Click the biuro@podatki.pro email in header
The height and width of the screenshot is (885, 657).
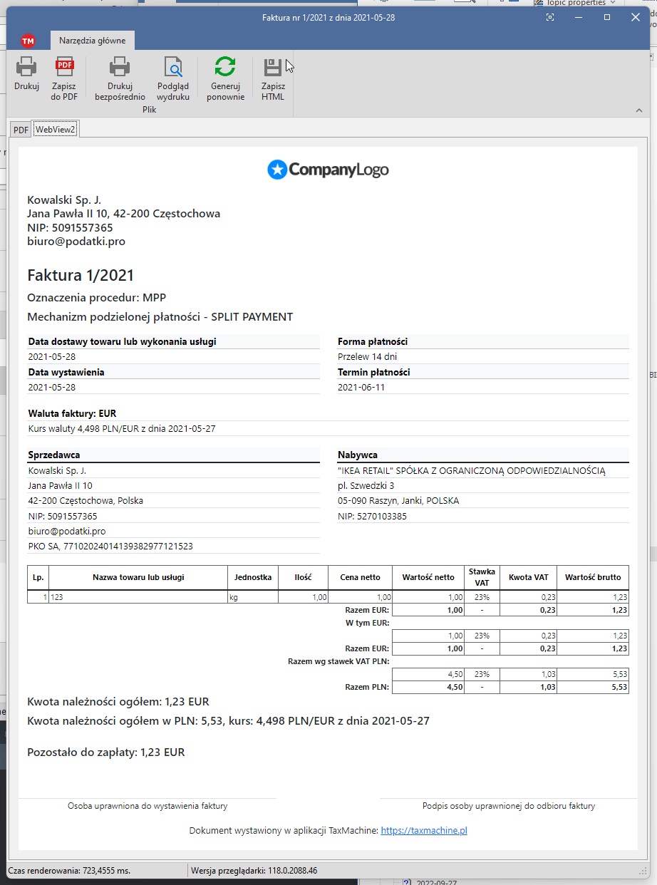(76, 242)
